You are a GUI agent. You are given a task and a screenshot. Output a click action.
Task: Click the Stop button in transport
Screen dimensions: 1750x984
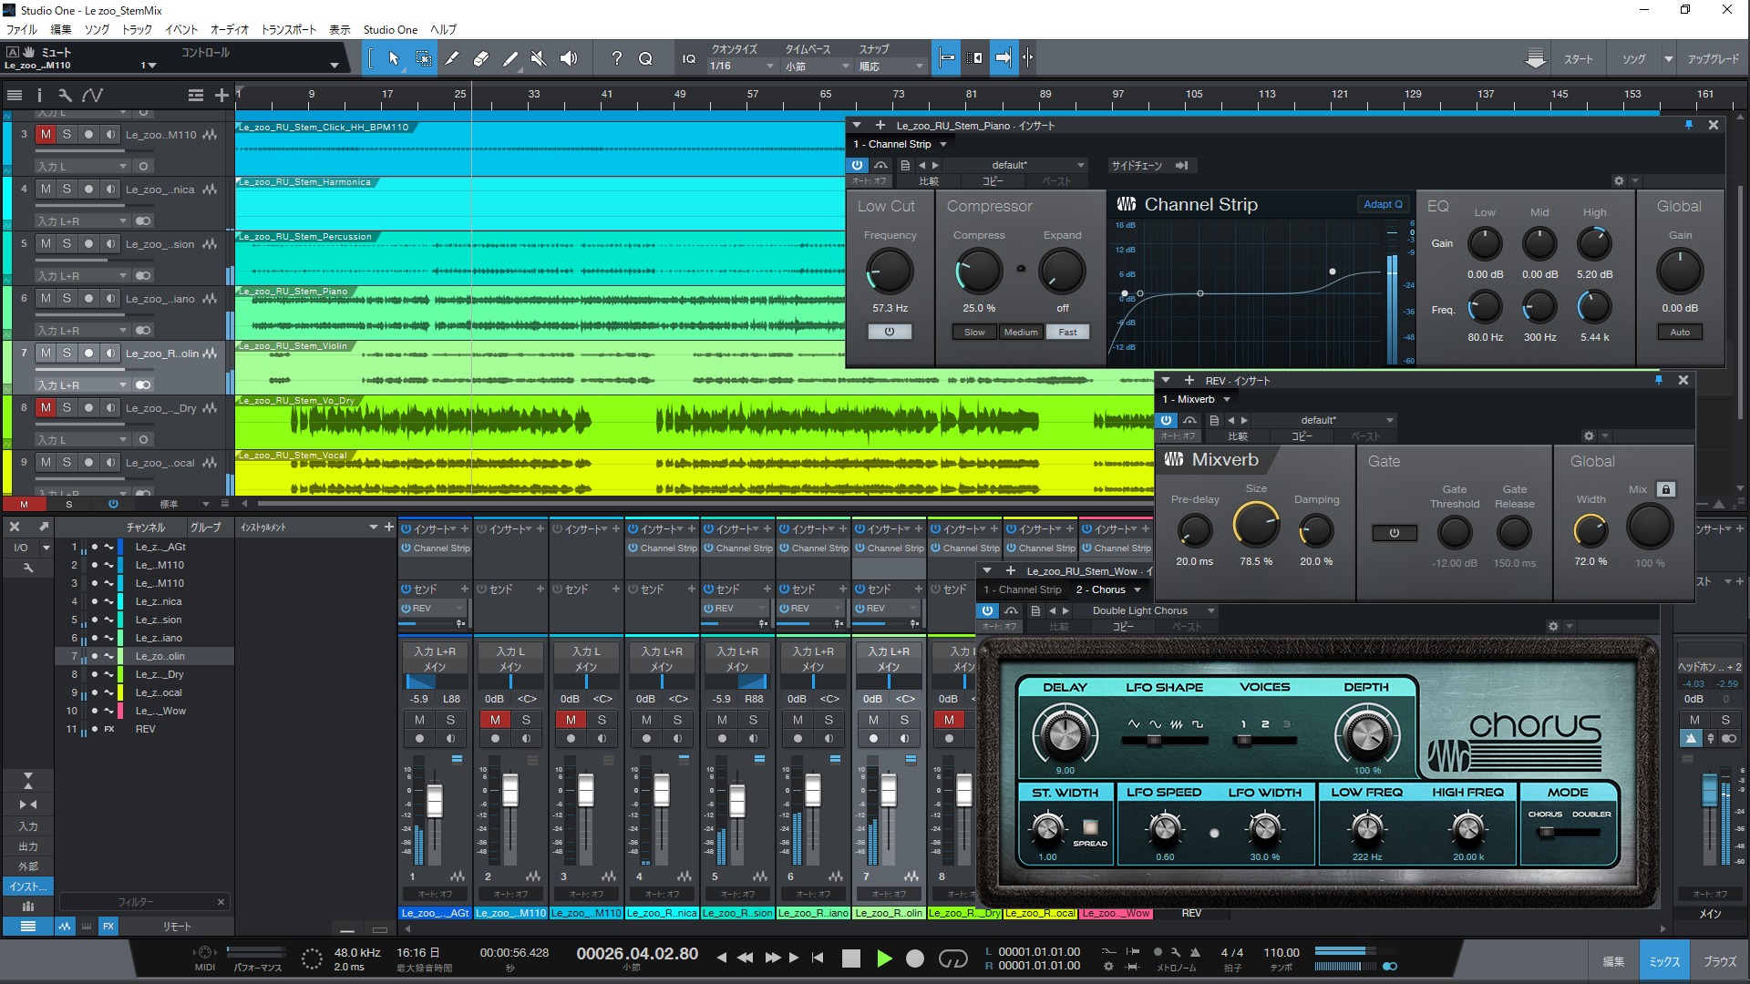pos(850,958)
